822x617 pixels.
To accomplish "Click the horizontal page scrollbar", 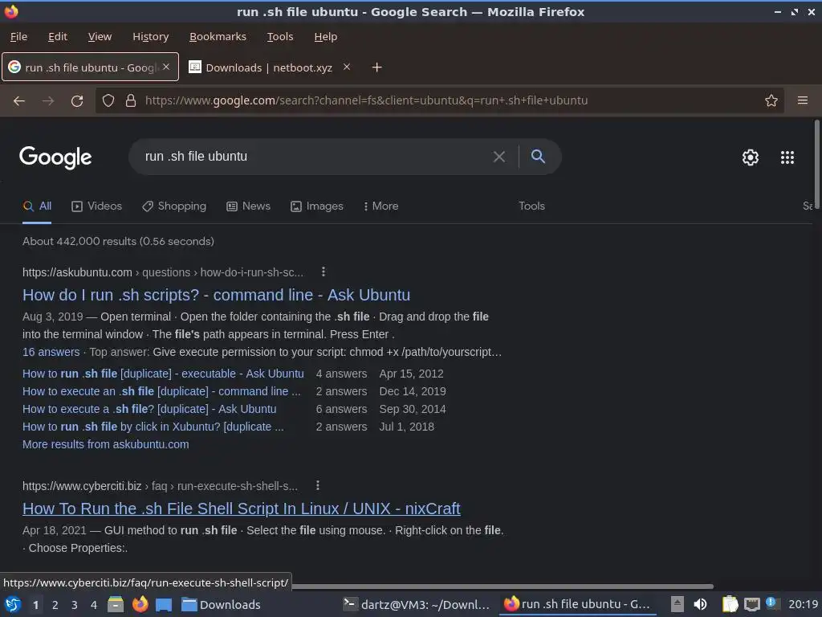I will [503, 586].
